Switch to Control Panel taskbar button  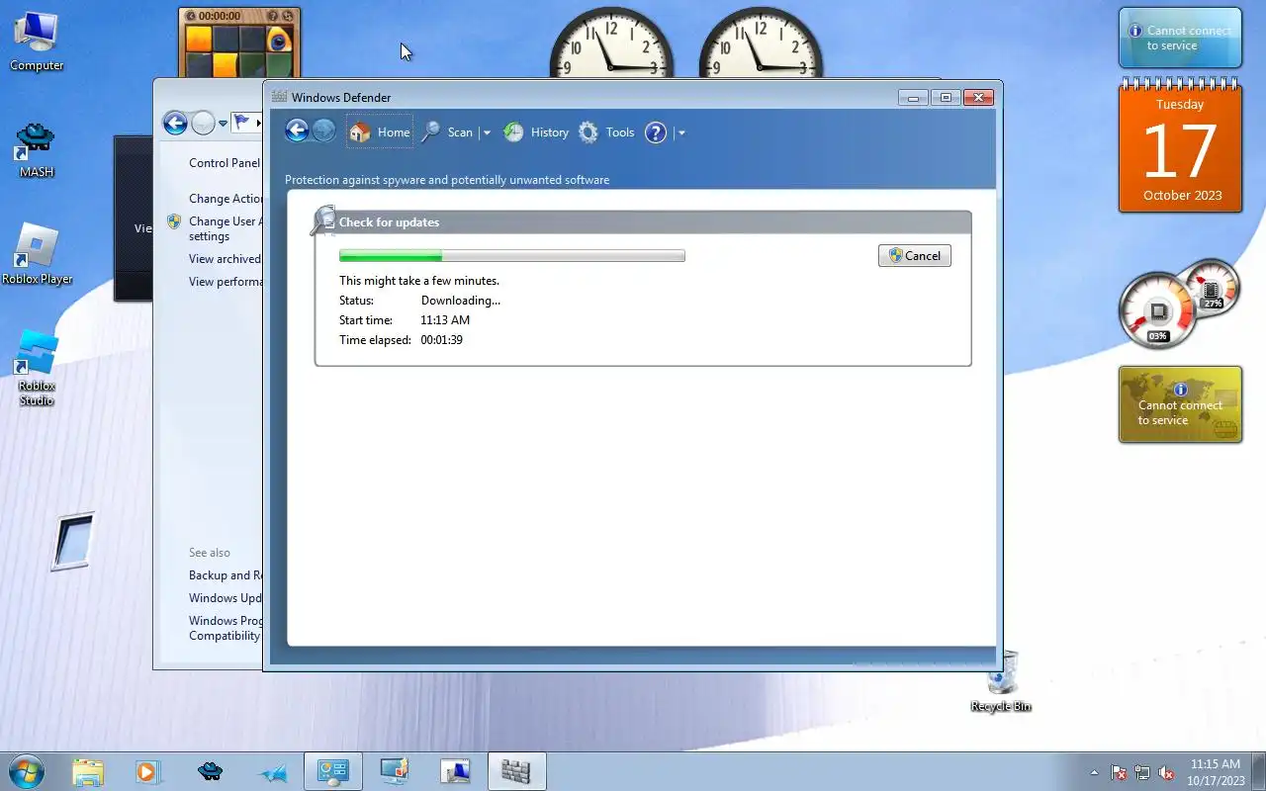pos(332,771)
